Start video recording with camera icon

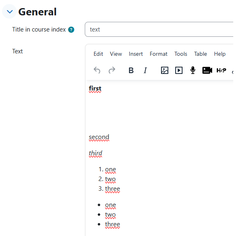click(207, 70)
